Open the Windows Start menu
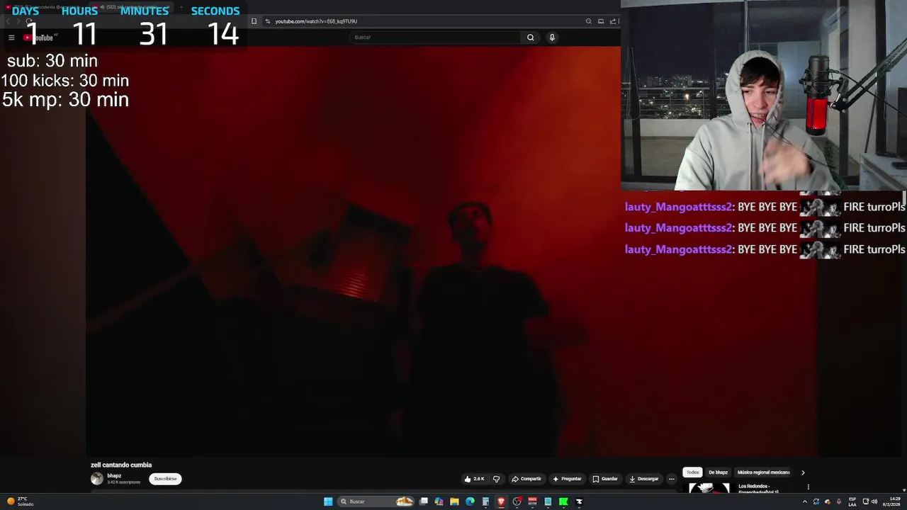The height and width of the screenshot is (510, 907). tap(328, 501)
